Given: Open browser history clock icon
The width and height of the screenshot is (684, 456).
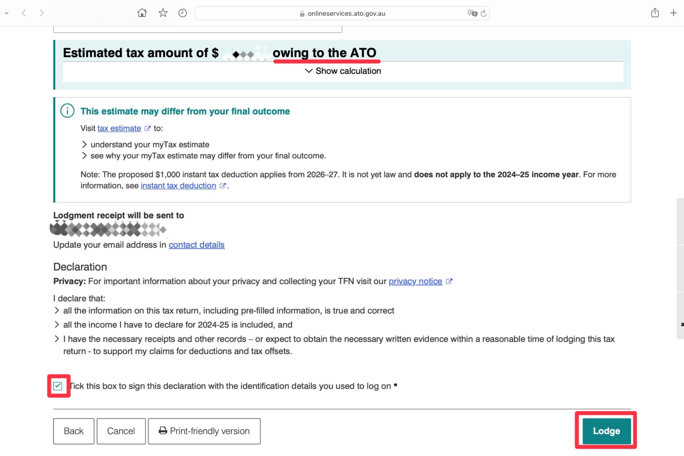Looking at the screenshot, I should coord(182,13).
